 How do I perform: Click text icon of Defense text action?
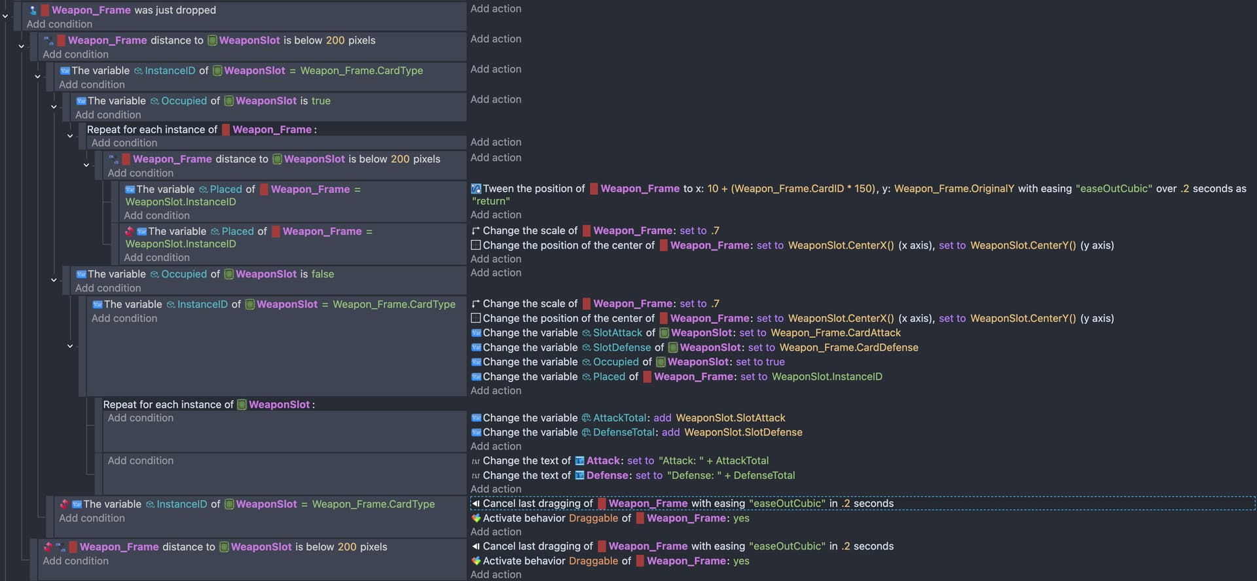click(x=476, y=476)
